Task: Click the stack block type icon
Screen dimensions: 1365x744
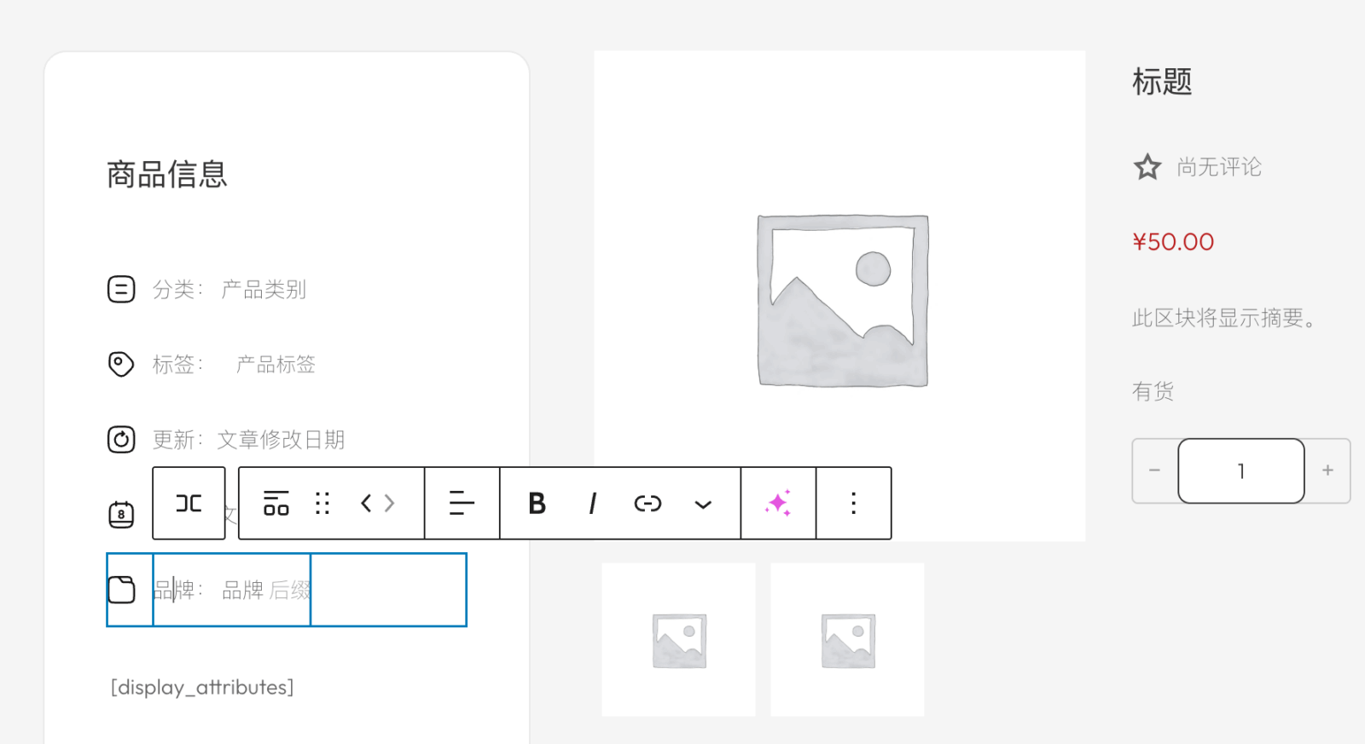Action: pyautogui.click(x=276, y=504)
